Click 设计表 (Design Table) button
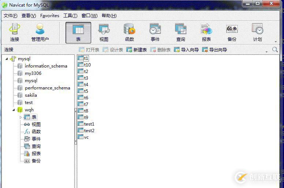284x188 pixels. [x=113, y=50]
